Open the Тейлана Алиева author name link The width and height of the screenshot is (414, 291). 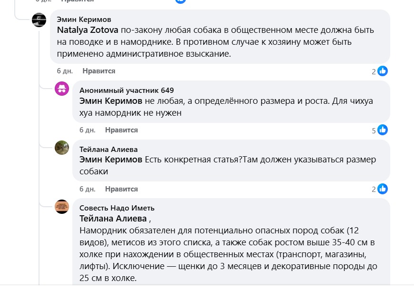click(108, 149)
